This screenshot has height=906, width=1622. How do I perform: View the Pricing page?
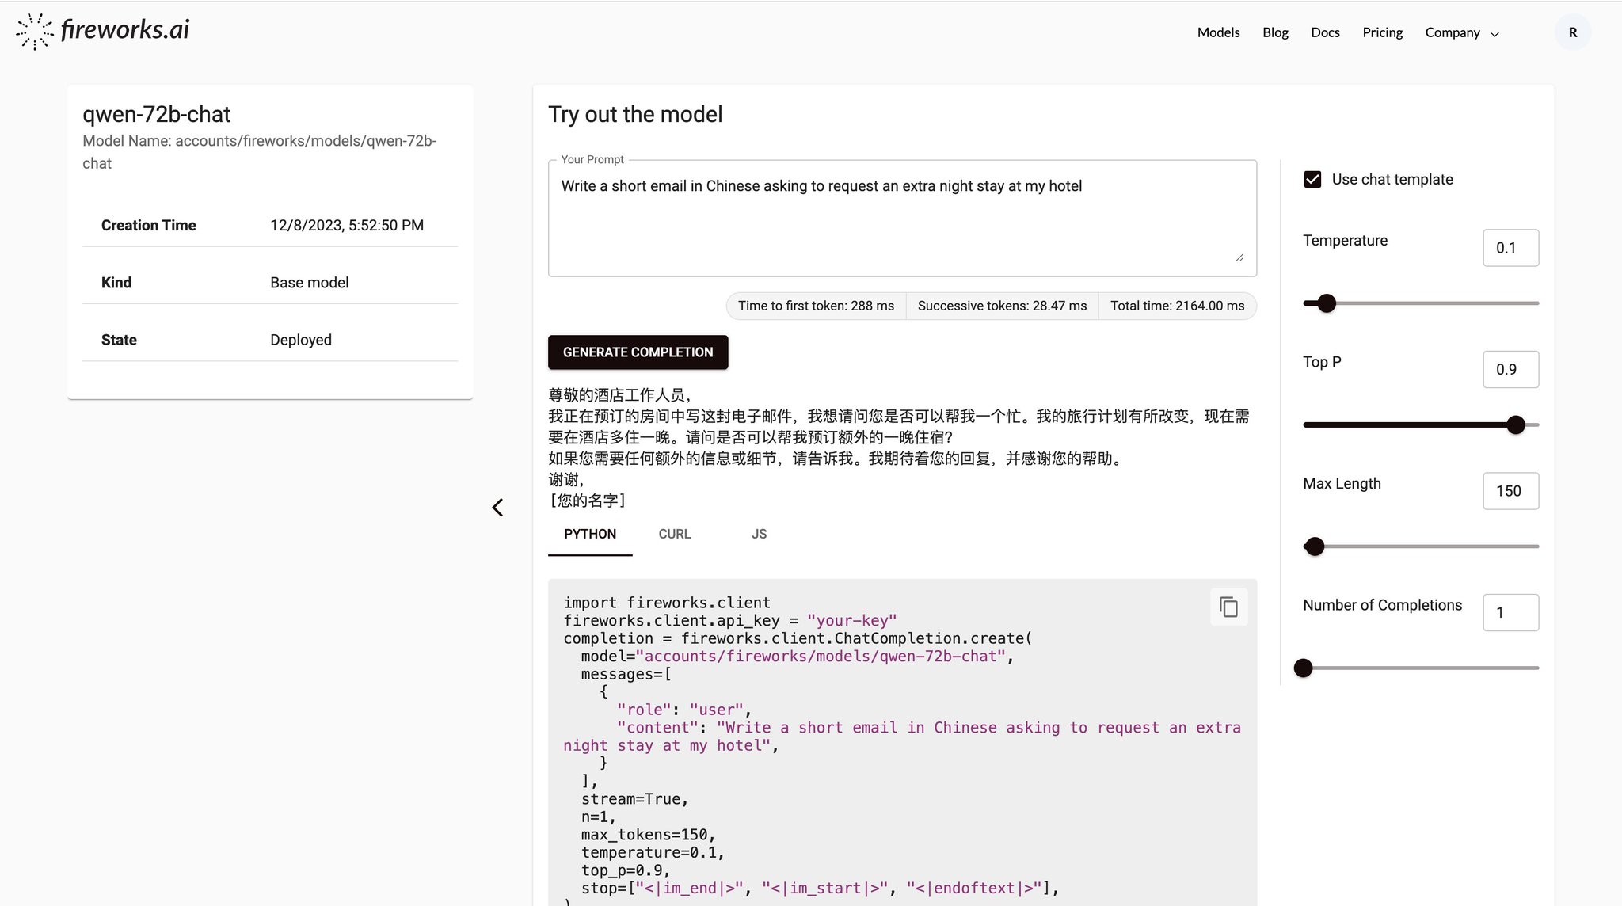[1382, 32]
